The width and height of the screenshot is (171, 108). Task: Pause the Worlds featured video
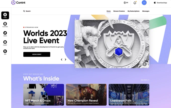click(145, 64)
